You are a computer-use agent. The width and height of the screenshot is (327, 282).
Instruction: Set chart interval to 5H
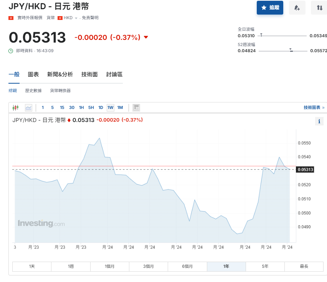91,108
